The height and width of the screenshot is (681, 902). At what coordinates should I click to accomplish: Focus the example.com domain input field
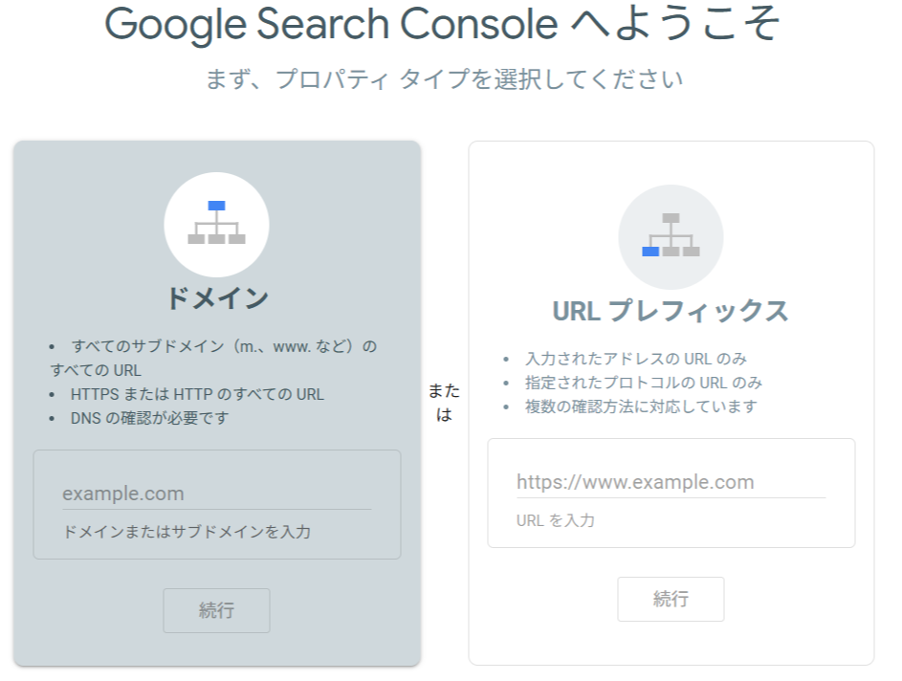click(x=216, y=494)
